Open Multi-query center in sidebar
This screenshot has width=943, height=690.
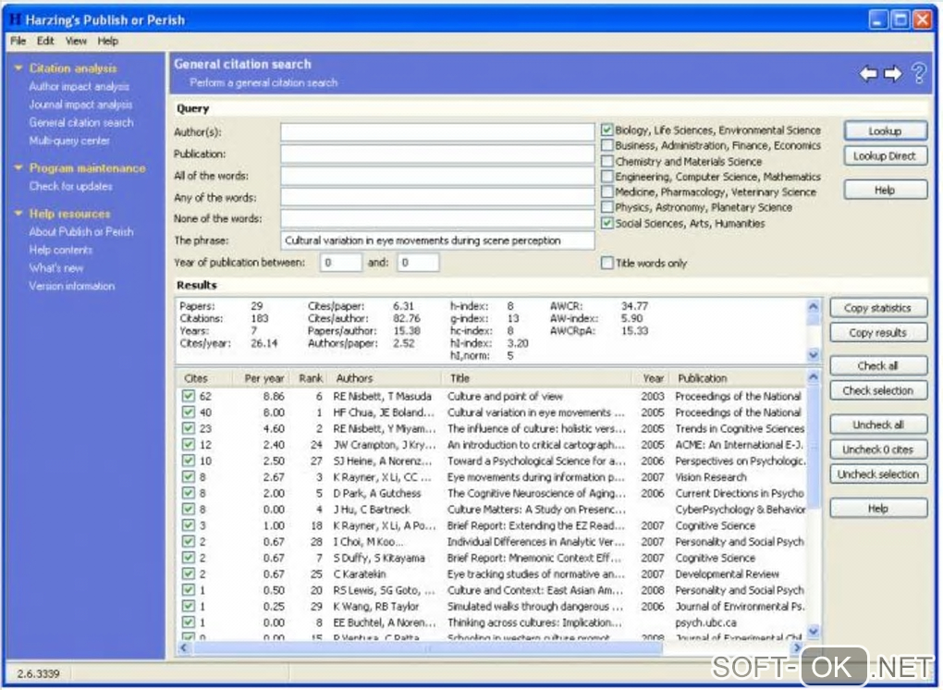click(69, 141)
